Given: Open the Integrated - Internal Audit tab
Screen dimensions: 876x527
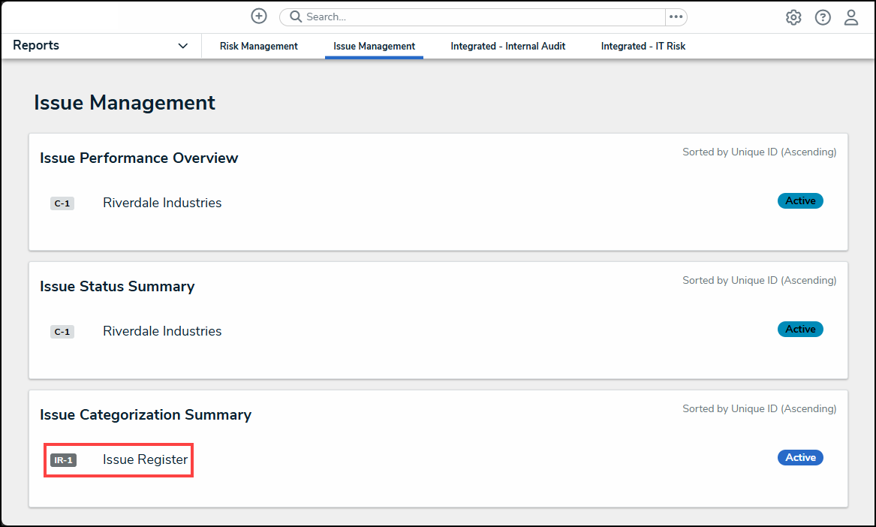Looking at the screenshot, I should (x=508, y=46).
